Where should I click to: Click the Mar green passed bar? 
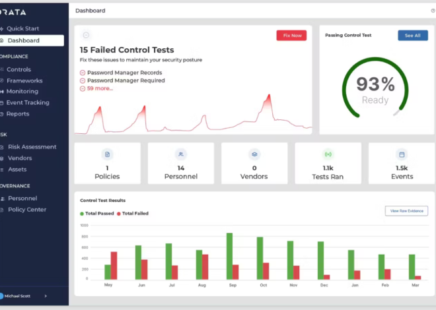(x=412, y=266)
